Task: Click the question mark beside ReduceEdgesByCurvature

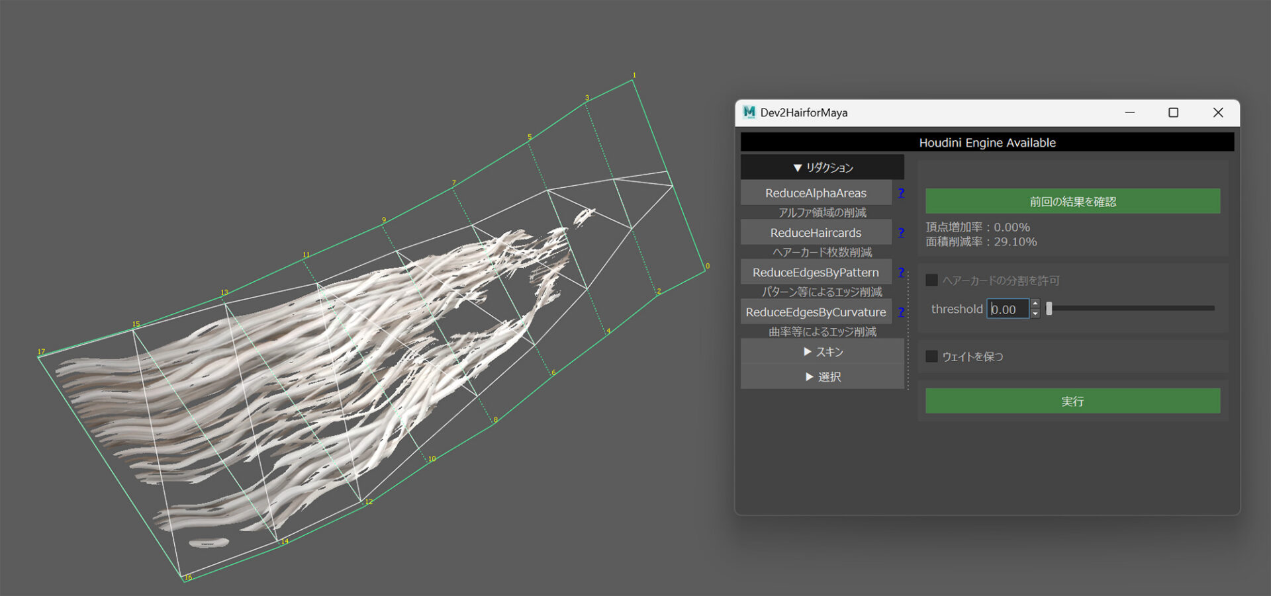Action: (x=901, y=312)
